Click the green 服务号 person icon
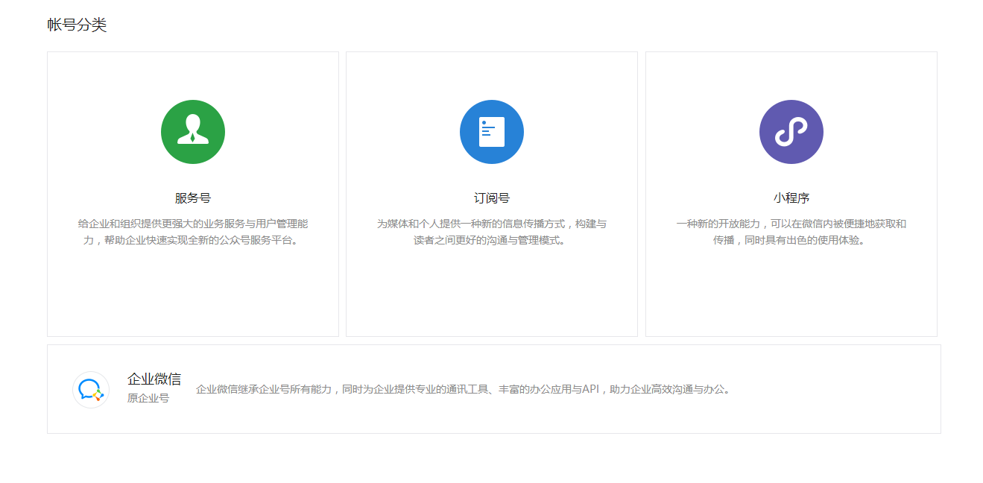The height and width of the screenshot is (483, 983). click(x=193, y=132)
